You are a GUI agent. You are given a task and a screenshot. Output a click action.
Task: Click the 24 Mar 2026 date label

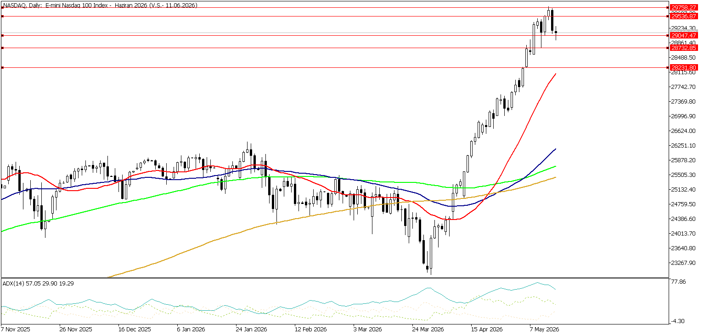[428, 330]
